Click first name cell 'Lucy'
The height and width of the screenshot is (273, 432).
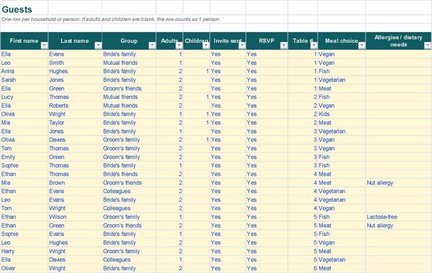click(x=24, y=97)
